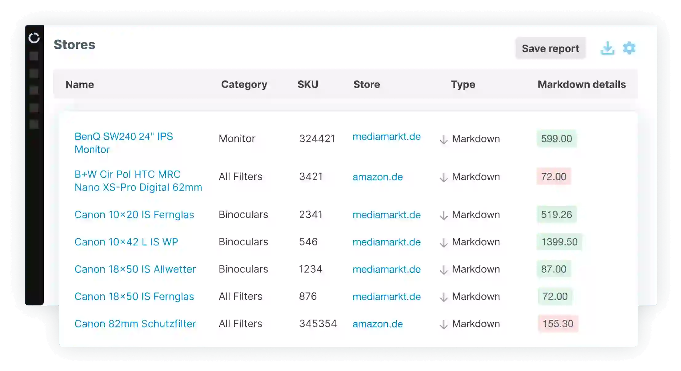Open mediamarkt.de link for Canon 18×50 Allwetter
The width and height of the screenshot is (681, 371).
point(387,269)
